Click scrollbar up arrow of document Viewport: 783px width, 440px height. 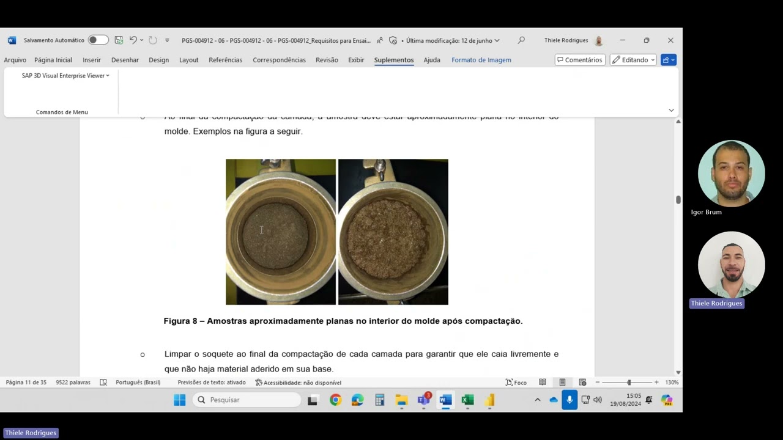[678, 122]
